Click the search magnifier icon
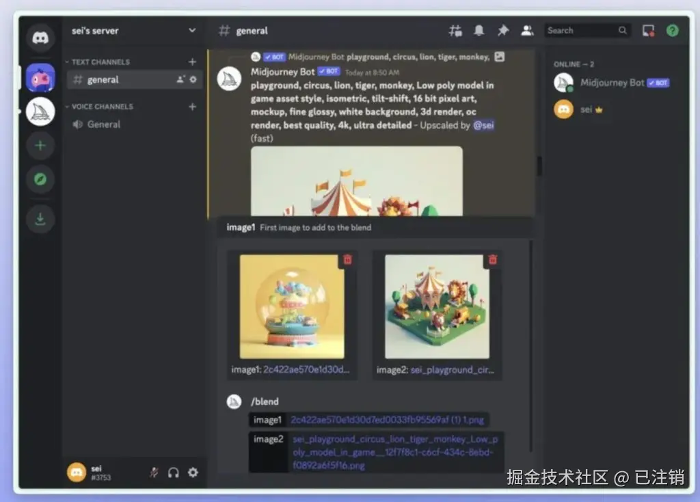Screen dimensions: 700x502 click(622, 30)
